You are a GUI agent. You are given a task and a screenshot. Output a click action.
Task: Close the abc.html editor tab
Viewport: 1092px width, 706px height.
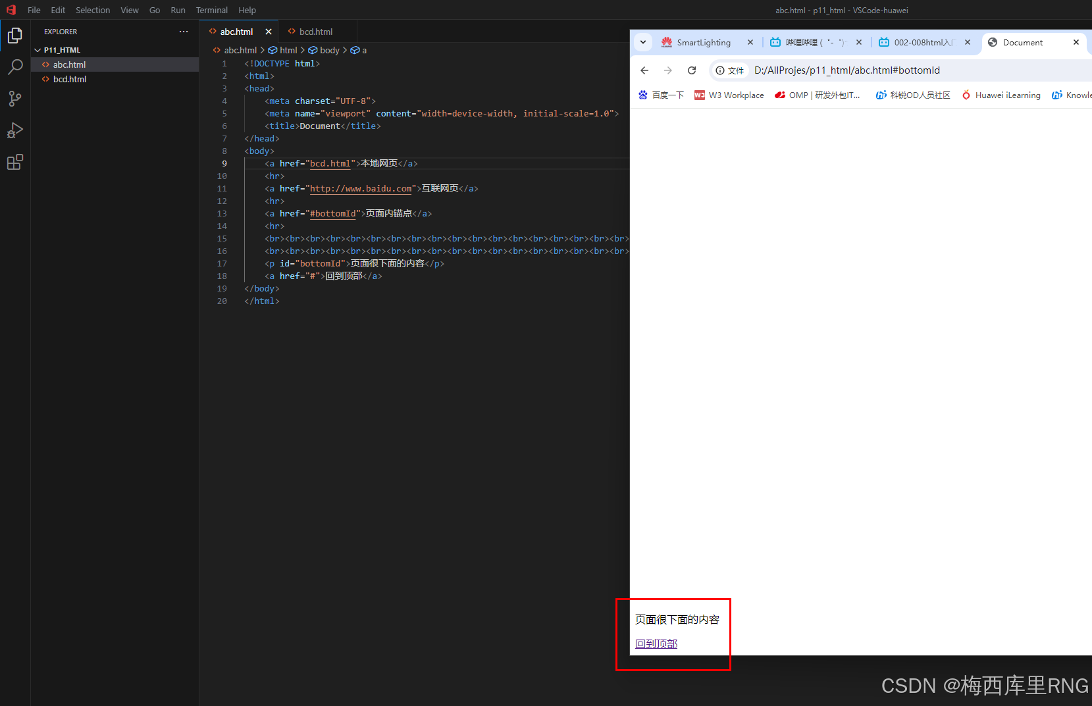269,32
